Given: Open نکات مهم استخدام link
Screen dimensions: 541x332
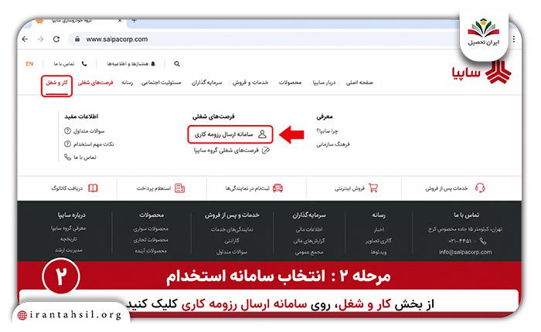Looking at the screenshot, I should pos(94,144).
